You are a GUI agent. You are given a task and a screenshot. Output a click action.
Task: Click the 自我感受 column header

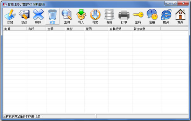[x=120, y=29]
